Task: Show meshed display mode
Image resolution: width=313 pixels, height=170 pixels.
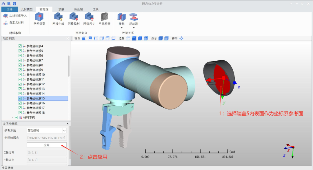Action: [166, 38]
